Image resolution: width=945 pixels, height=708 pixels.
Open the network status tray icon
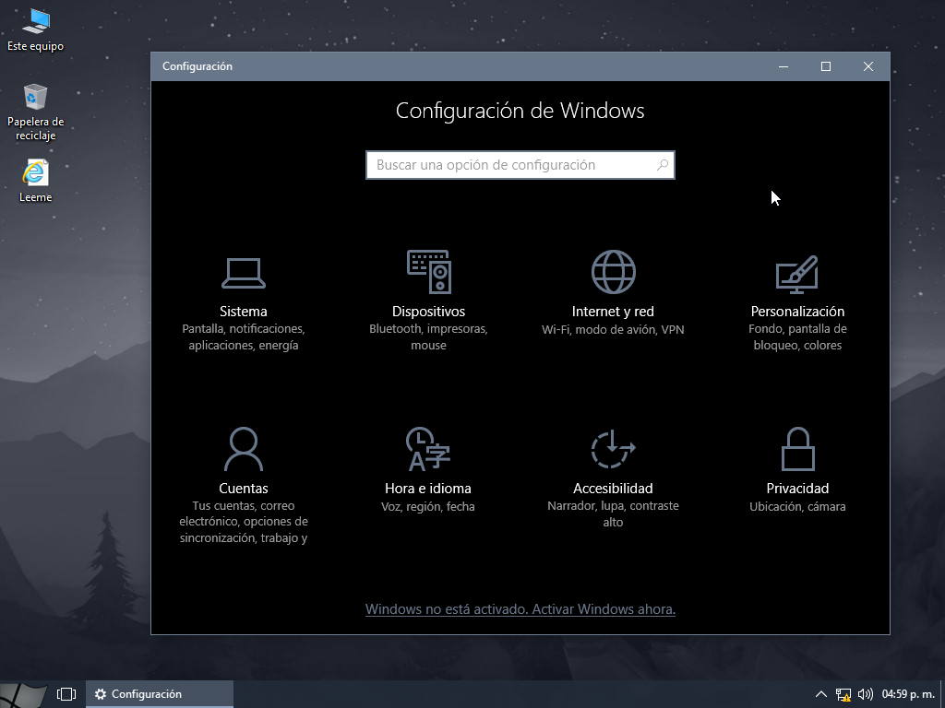point(843,693)
